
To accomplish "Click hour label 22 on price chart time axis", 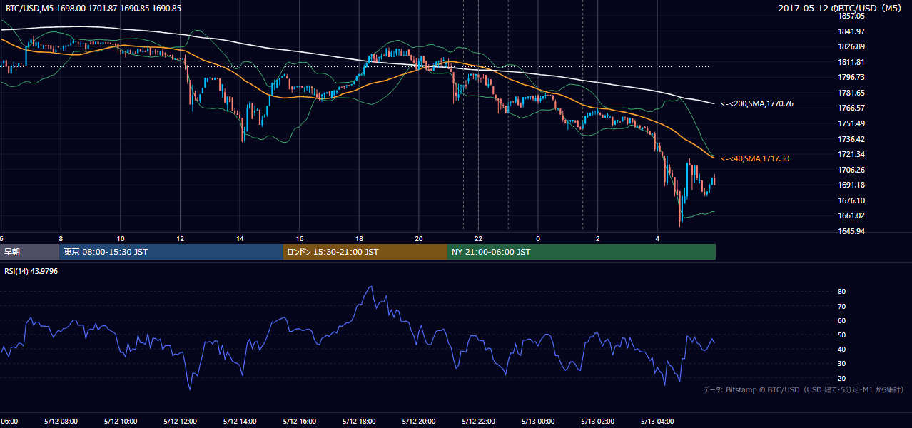I will point(479,238).
